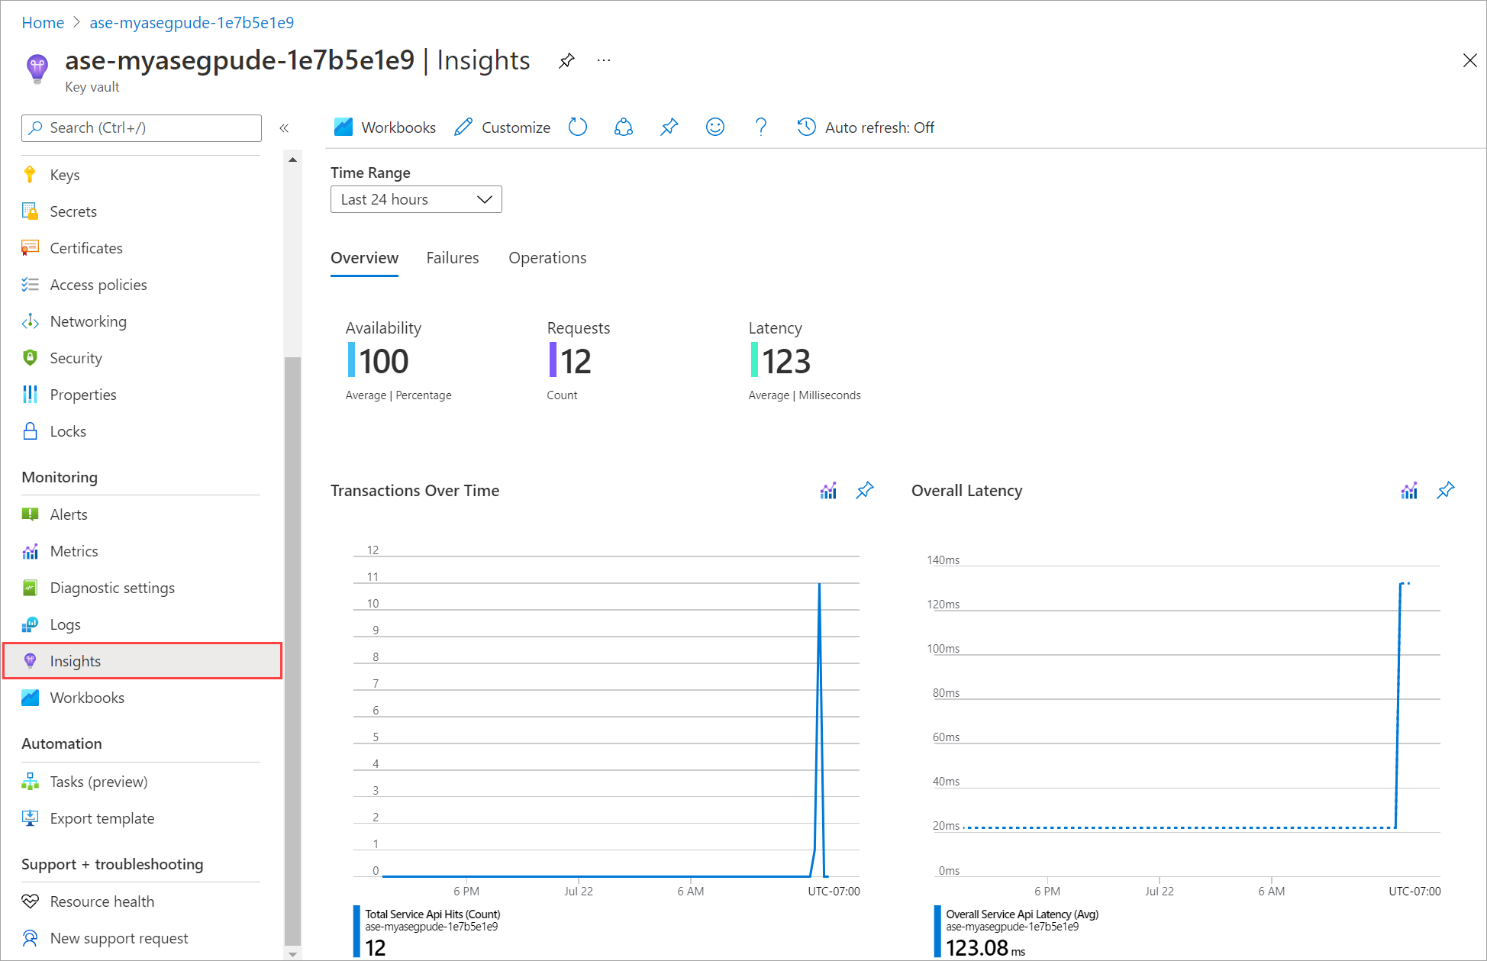
Task: Select the Operations tab
Action: 547,258
